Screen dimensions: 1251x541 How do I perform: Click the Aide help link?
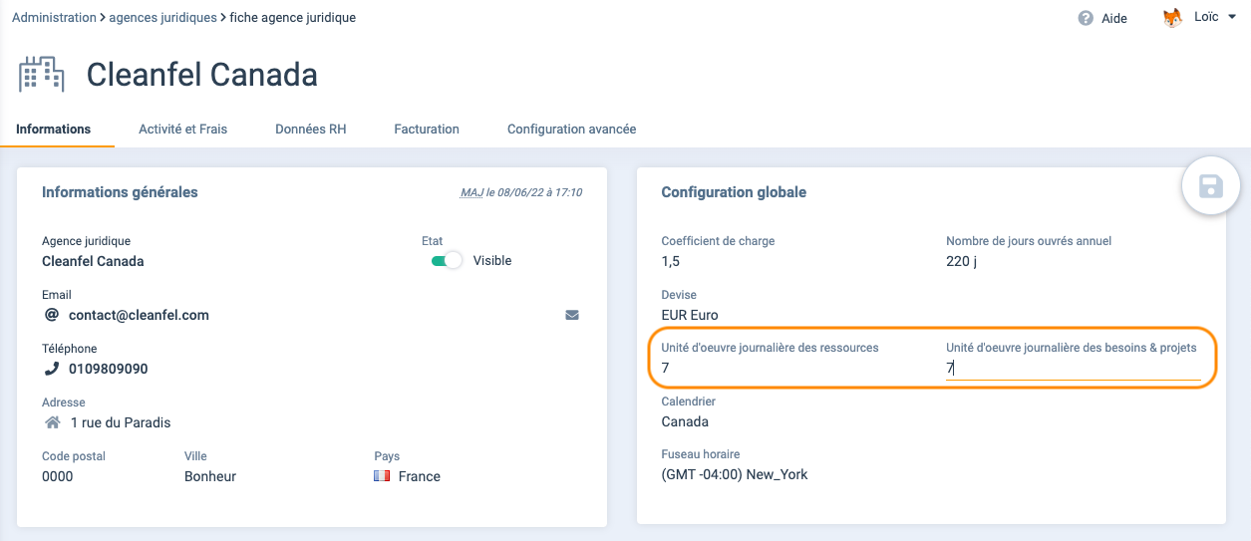[x=1114, y=18]
